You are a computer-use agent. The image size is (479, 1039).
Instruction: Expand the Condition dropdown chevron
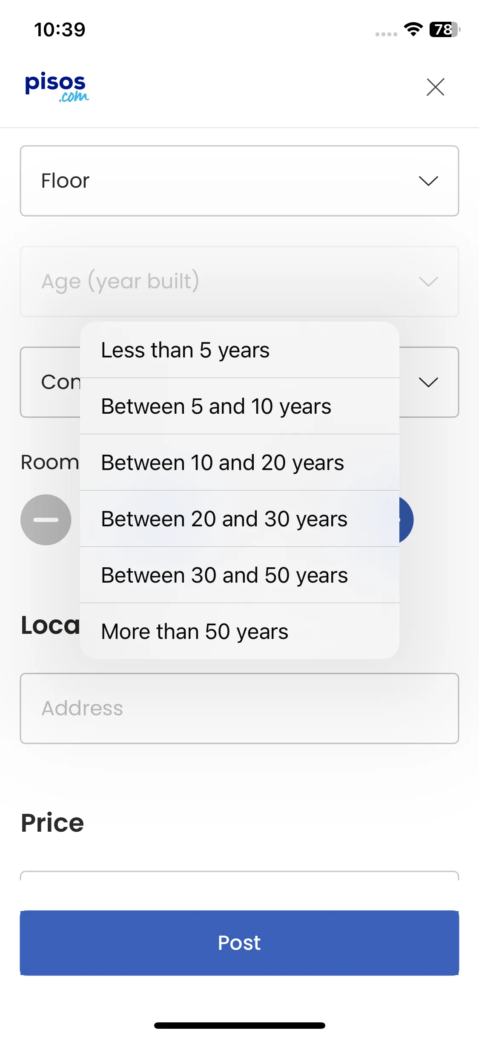[428, 382]
